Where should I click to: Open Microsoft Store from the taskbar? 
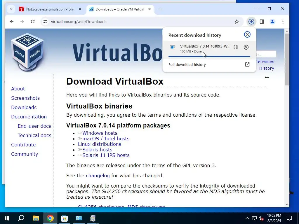[x=64, y=218]
